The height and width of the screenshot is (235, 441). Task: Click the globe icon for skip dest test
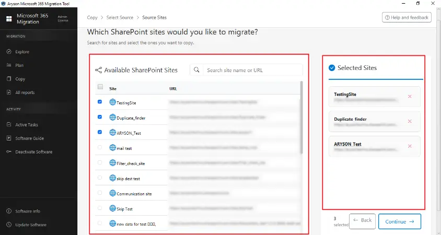(112, 178)
